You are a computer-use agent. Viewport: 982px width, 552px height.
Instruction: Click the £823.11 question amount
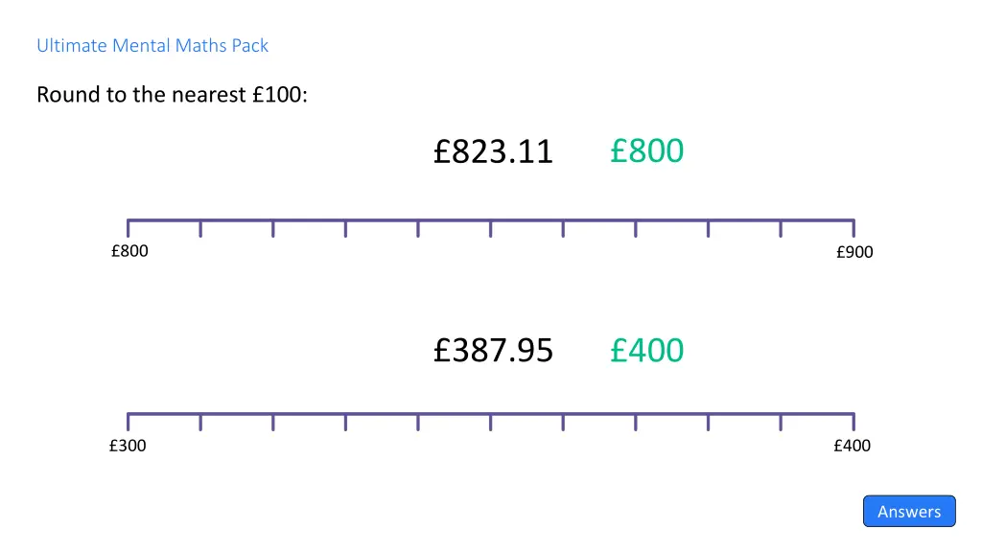(493, 151)
